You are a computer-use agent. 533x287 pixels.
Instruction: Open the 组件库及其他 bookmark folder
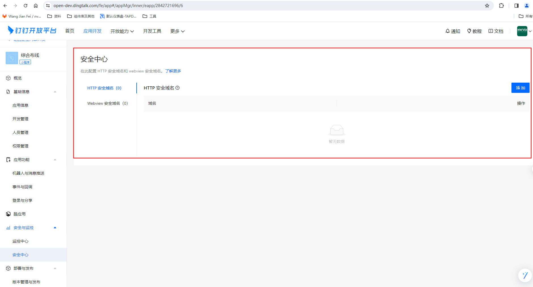click(81, 16)
